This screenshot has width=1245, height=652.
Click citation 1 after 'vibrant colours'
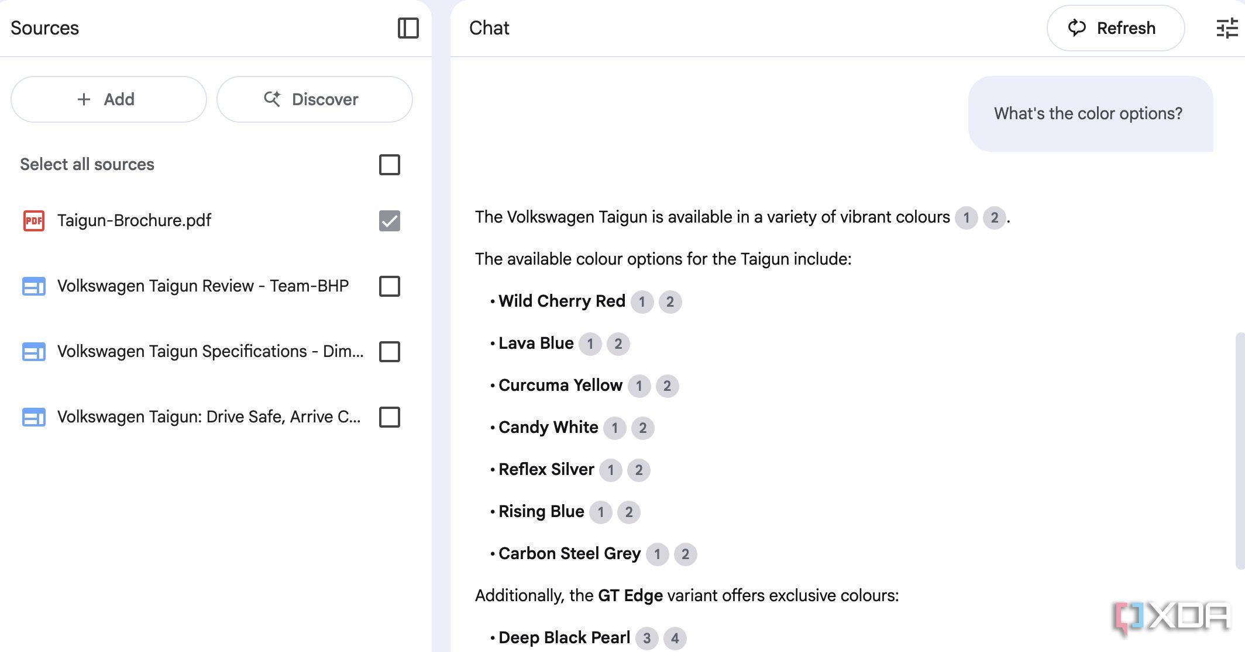click(x=967, y=218)
